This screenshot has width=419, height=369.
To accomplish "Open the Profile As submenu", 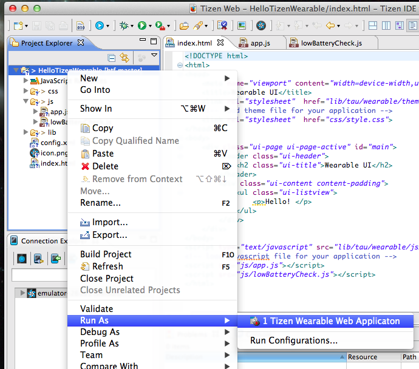I will pos(152,344).
